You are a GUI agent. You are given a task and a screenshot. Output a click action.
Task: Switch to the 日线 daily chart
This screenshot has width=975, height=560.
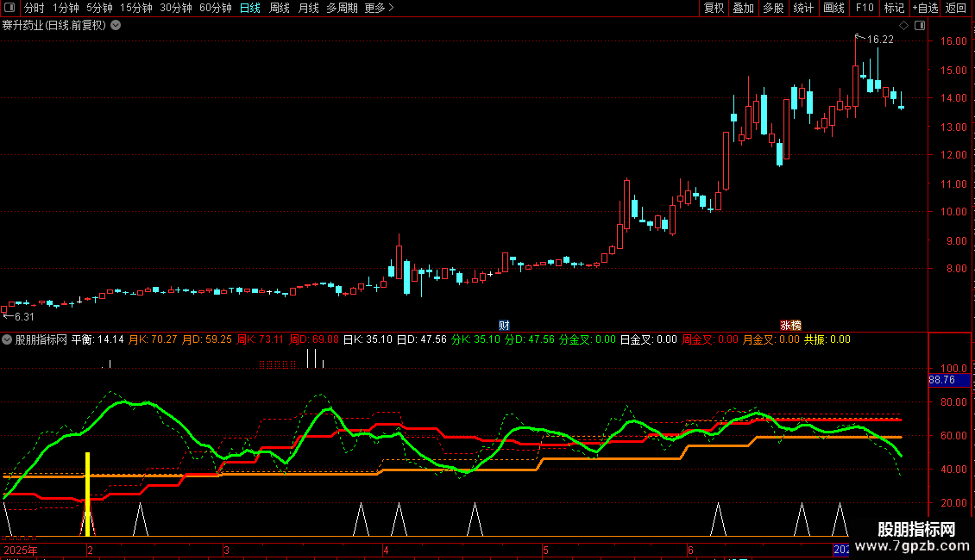[250, 8]
